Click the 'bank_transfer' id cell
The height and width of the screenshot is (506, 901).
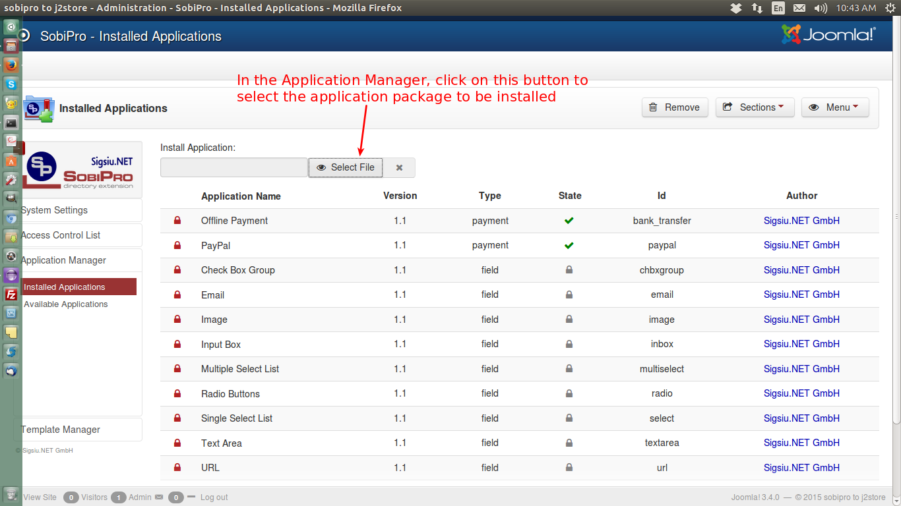(662, 221)
